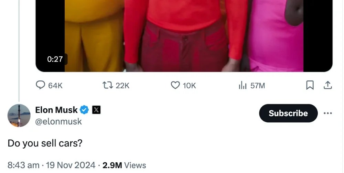Click the 64K replies count

(55, 86)
